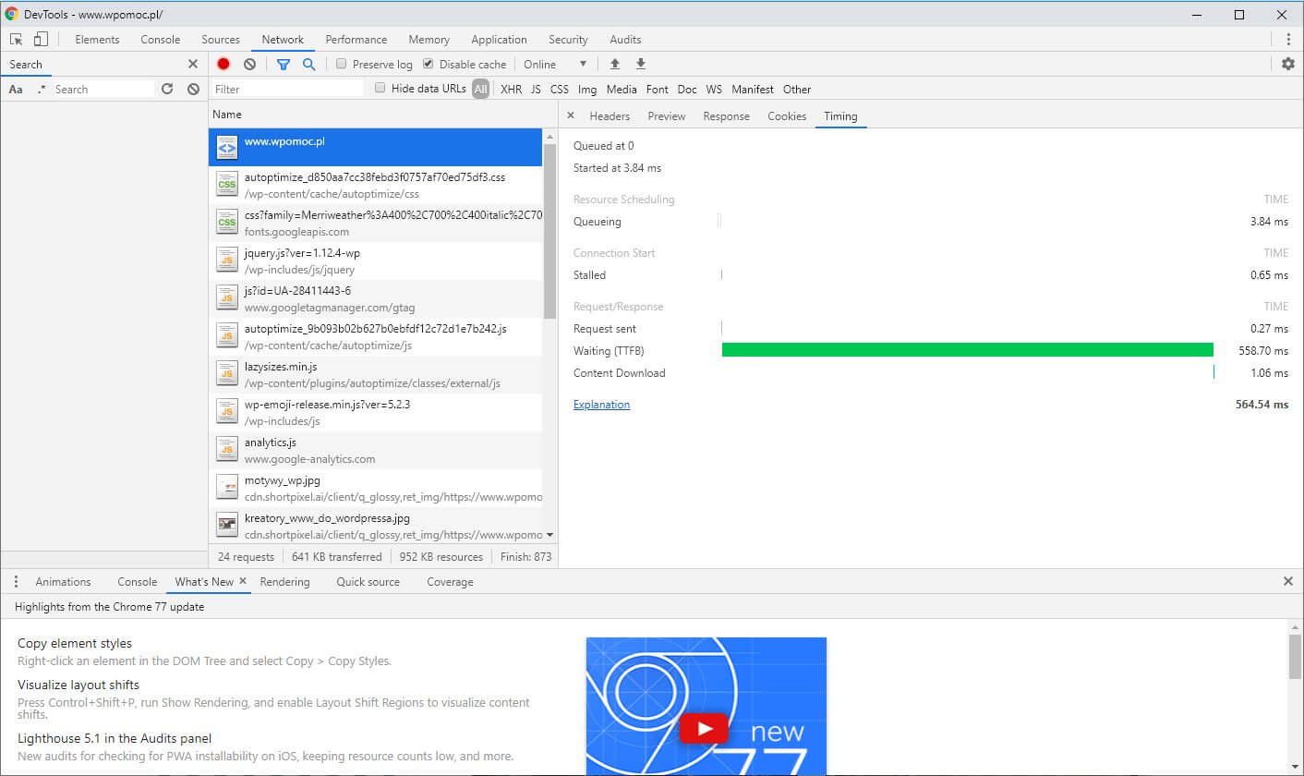Filter requests by Img type
This screenshot has width=1304, height=776.
click(587, 90)
